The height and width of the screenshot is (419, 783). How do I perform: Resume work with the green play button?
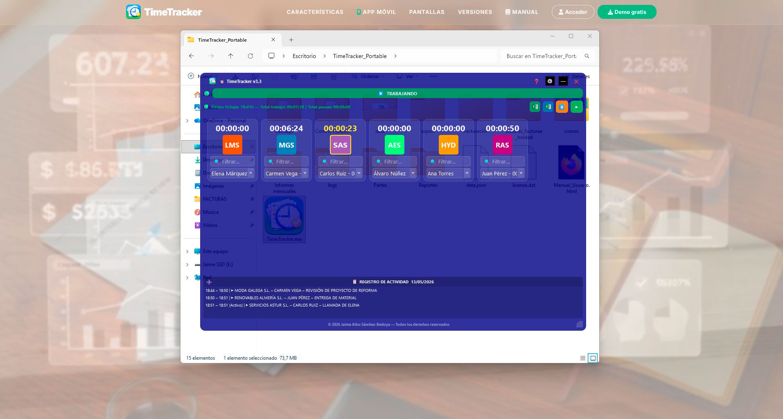point(576,107)
